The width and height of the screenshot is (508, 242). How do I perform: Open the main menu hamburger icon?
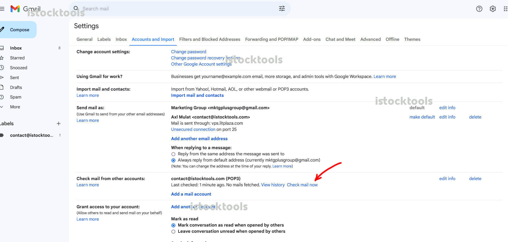(2, 9)
